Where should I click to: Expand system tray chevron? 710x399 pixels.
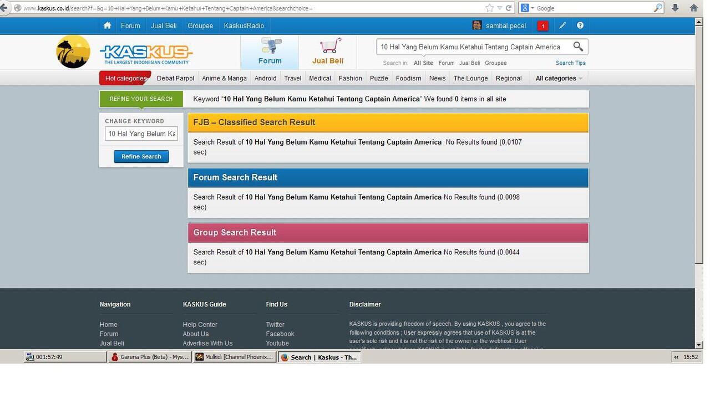pyautogui.click(x=676, y=357)
